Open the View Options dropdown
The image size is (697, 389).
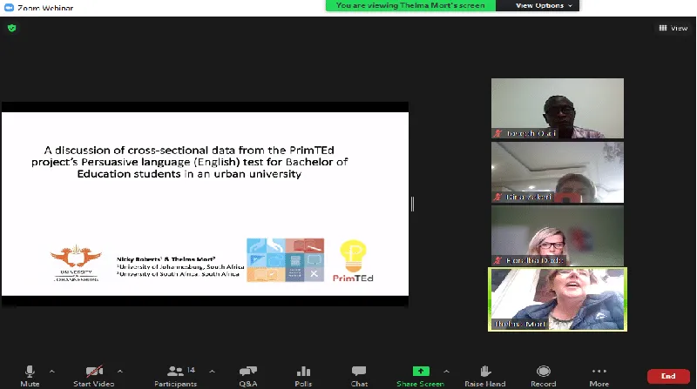coord(545,5)
